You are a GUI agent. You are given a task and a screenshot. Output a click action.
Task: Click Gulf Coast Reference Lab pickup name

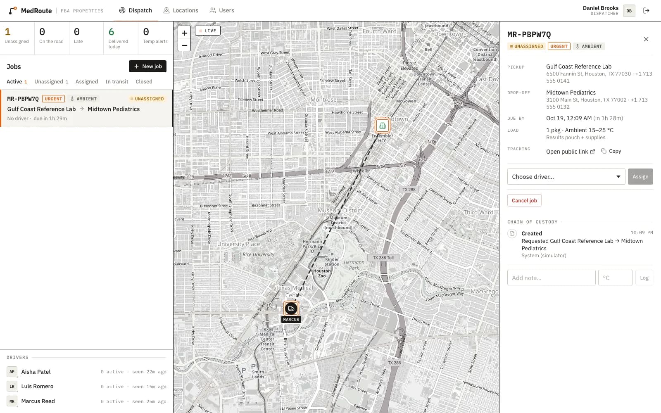pos(579,66)
